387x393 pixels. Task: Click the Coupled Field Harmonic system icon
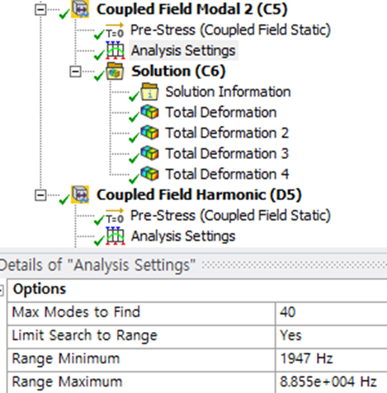click(x=80, y=194)
